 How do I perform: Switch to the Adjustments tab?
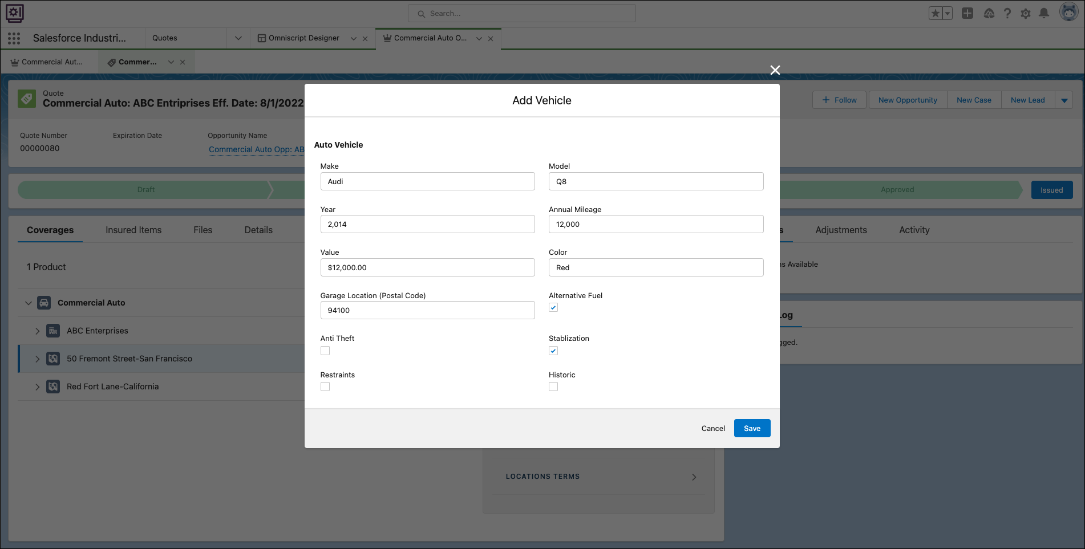point(841,230)
